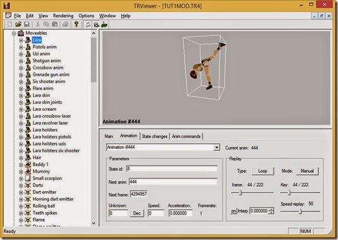Click the Next anim input field

[173, 182]
